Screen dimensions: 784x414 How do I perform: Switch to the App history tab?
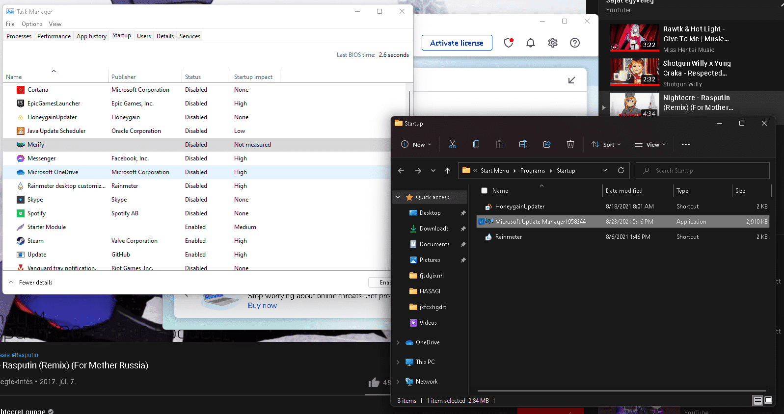coord(91,36)
